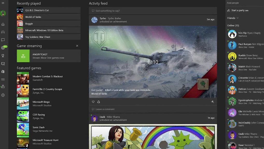Dismiss the Game streaming panel
Screen dimensions: 264x149
pos(77,46)
